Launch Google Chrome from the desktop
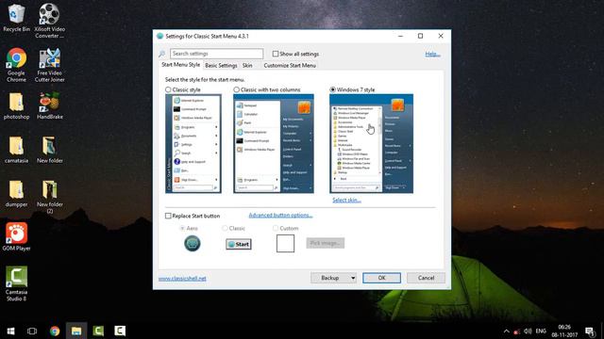The image size is (604, 339). click(16, 64)
